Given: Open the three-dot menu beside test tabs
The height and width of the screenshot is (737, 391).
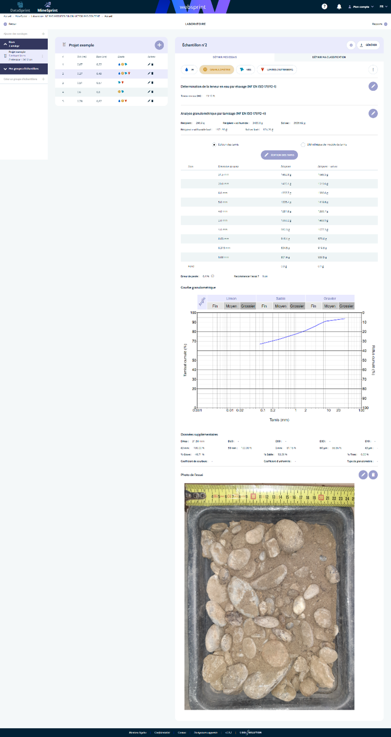Looking at the screenshot, I should [373, 70].
